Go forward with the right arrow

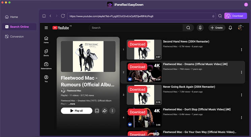[x=56, y=16]
